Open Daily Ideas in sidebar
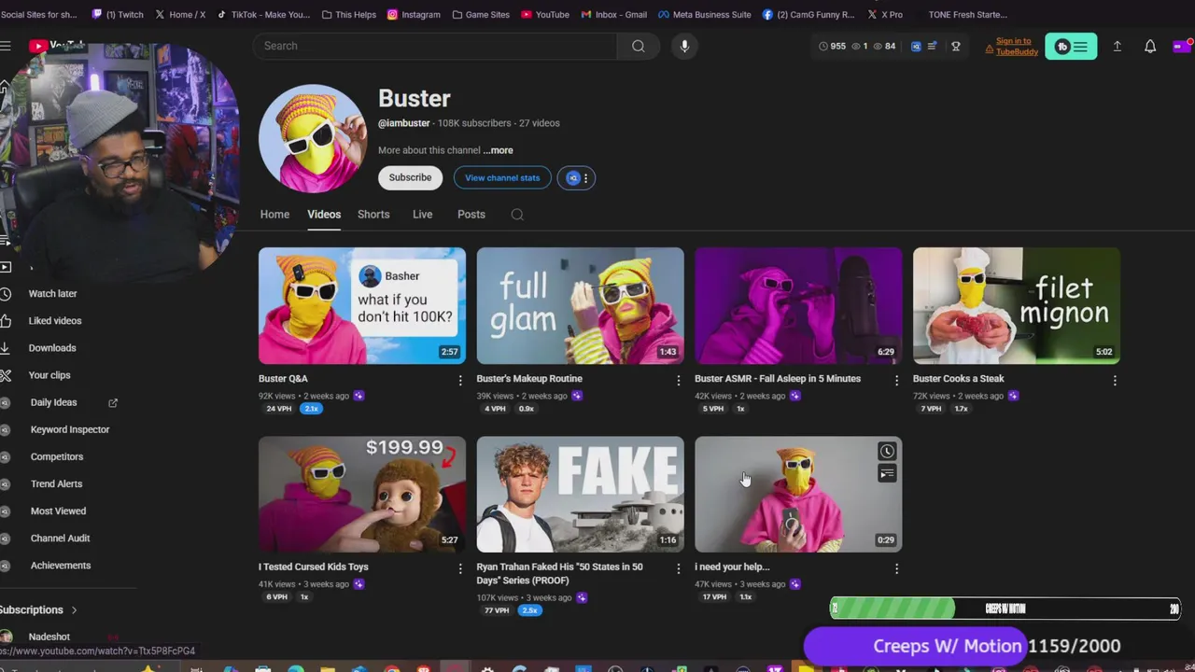The image size is (1195, 672). pos(53,402)
